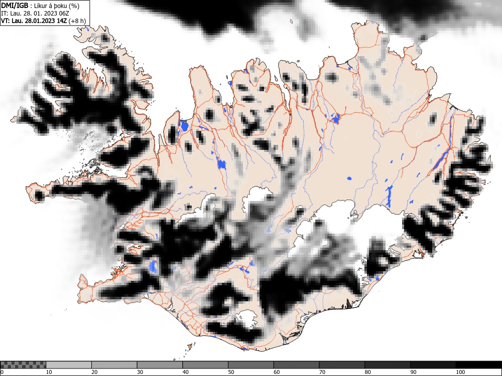Select the 40–50% legend color segment
502x376 pixels.
(x=205, y=365)
